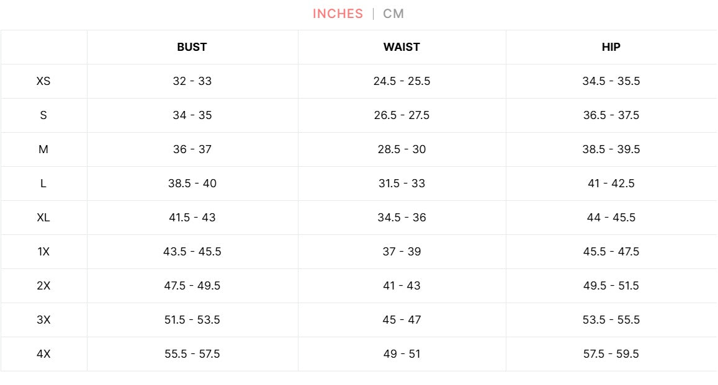
Task: Select the M size row label
Action: point(43,149)
